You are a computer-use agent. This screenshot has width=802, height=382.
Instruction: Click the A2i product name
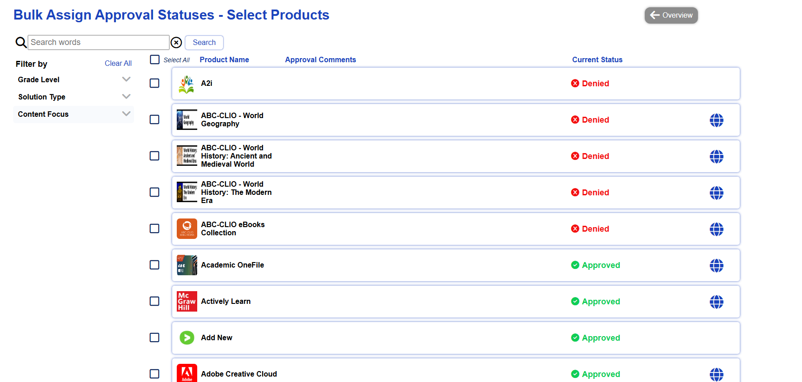click(x=207, y=84)
